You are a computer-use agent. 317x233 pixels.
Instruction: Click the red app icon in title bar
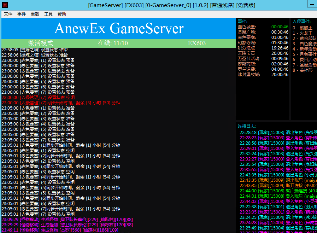pyautogui.click(x=5, y=5)
